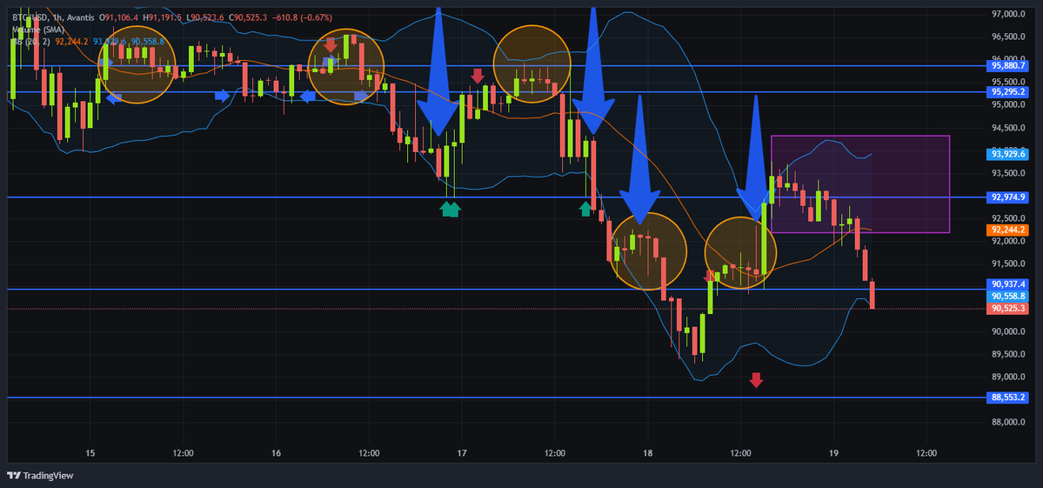Select the purple rectangle drawing on chart
This screenshot has width=1043, height=488.
[860, 184]
